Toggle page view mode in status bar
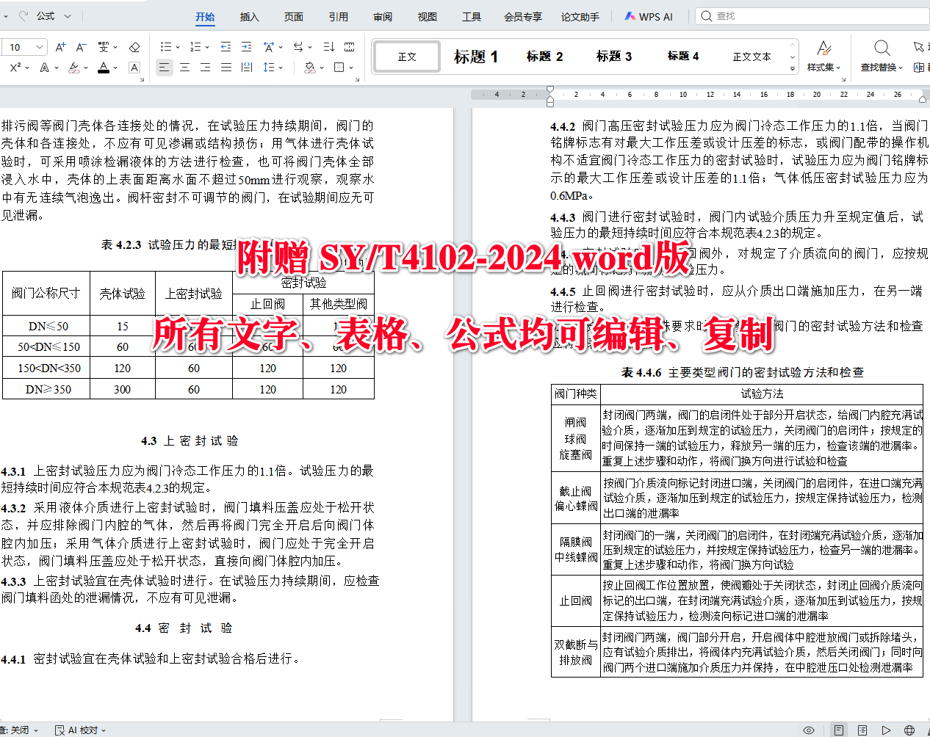Viewport: 930px width, 737px height. pyautogui.click(x=838, y=730)
